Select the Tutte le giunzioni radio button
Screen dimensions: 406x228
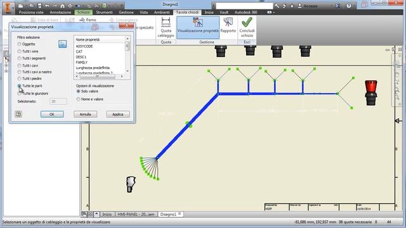(19, 94)
